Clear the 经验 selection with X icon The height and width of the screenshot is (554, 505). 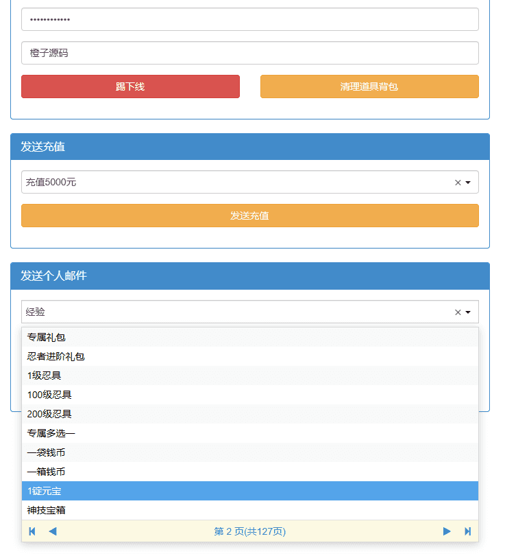coord(458,312)
